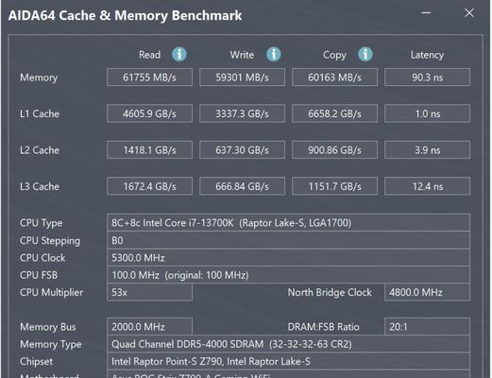
Task: Click the DRAM:FSB Ratio 20:1 field
Action: (427, 327)
